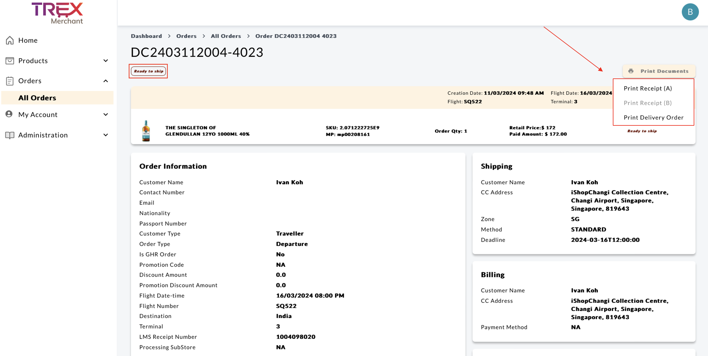
Task: Click the Orders clipboard icon
Action: [10, 81]
